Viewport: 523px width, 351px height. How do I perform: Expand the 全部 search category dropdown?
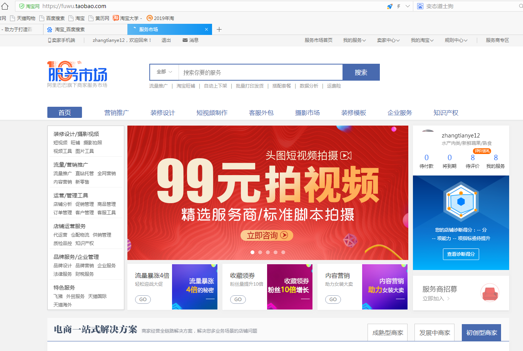tap(164, 72)
